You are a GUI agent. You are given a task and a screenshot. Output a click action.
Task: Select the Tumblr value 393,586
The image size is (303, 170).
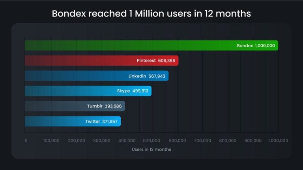pos(114,106)
